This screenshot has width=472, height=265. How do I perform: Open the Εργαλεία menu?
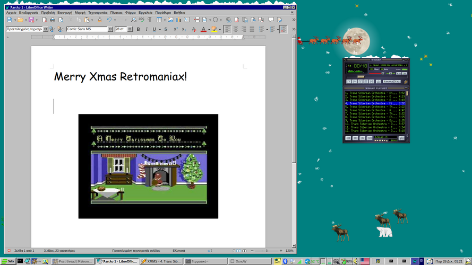coord(145,12)
